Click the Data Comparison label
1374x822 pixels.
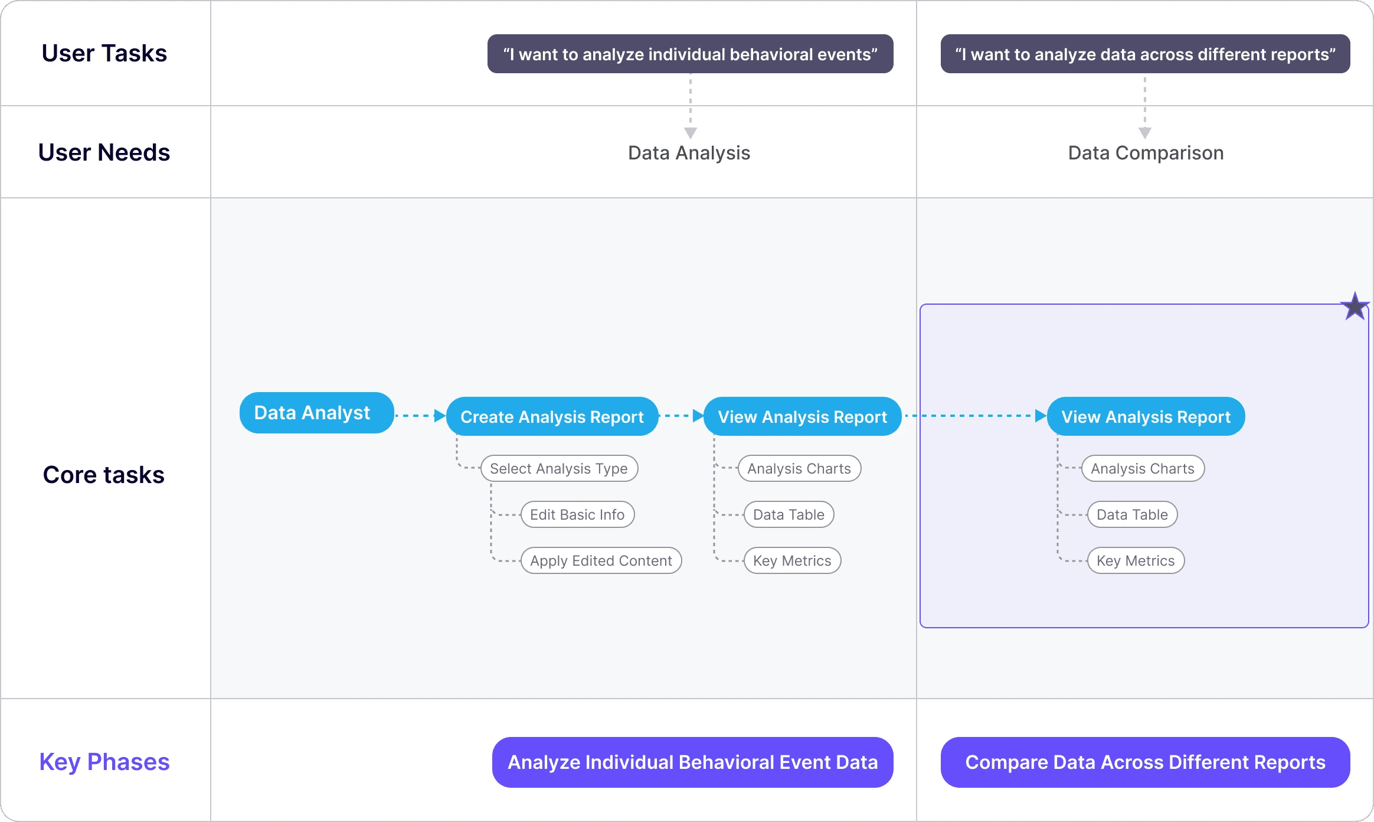tap(1146, 153)
